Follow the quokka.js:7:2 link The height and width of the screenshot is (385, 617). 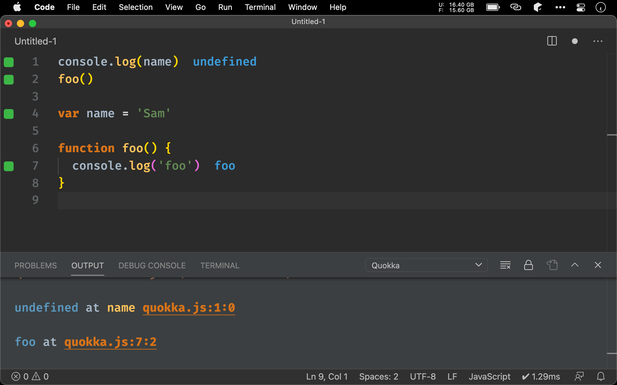click(x=110, y=342)
